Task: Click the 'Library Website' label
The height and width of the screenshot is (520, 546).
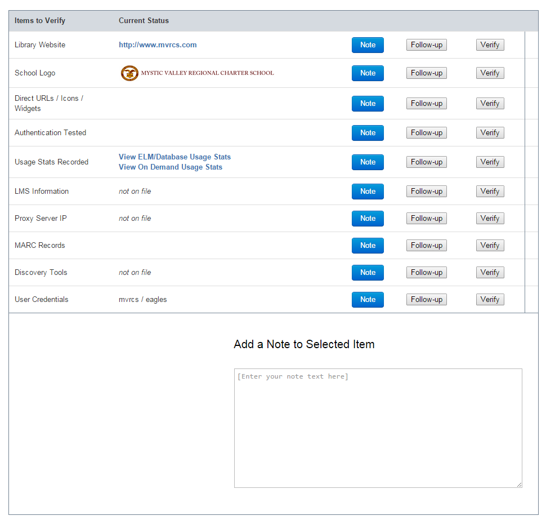Action: point(40,45)
